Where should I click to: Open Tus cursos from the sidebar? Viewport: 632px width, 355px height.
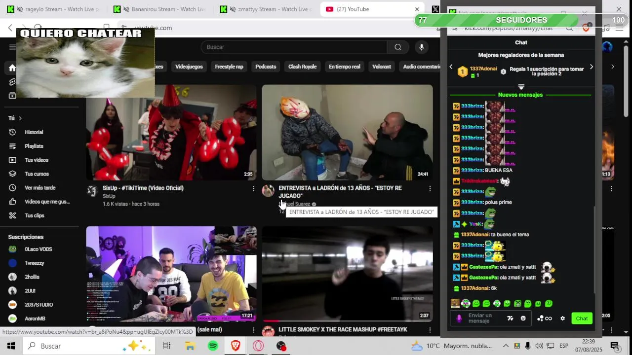pos(37,174)
